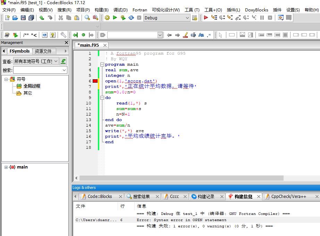Run the program with green play icon
Image resolution: width=320 pixels, height=236 pixels.
click(115, 18)
